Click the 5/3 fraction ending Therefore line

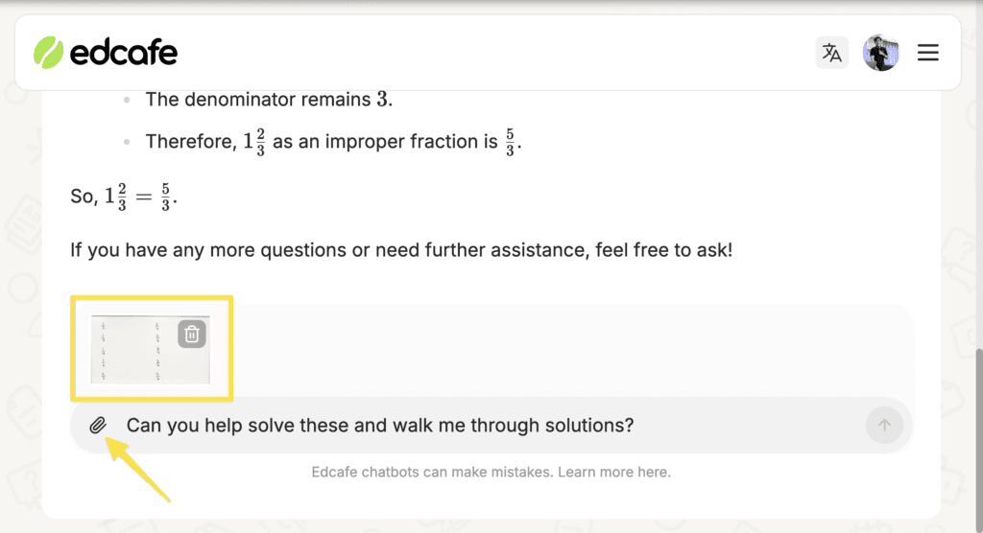click(x=510, y=142)
